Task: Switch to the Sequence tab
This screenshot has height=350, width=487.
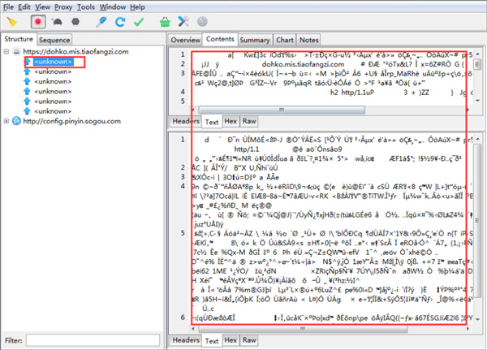Action: [x=54, y=39]
